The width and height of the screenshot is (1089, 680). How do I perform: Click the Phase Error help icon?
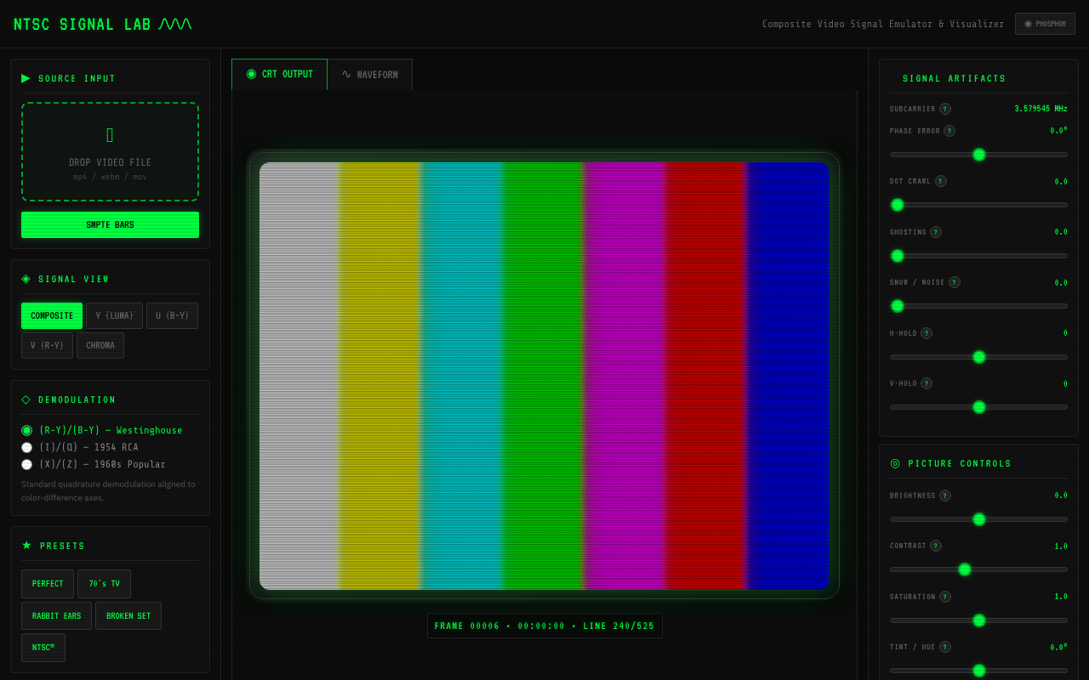pos(951,131)
